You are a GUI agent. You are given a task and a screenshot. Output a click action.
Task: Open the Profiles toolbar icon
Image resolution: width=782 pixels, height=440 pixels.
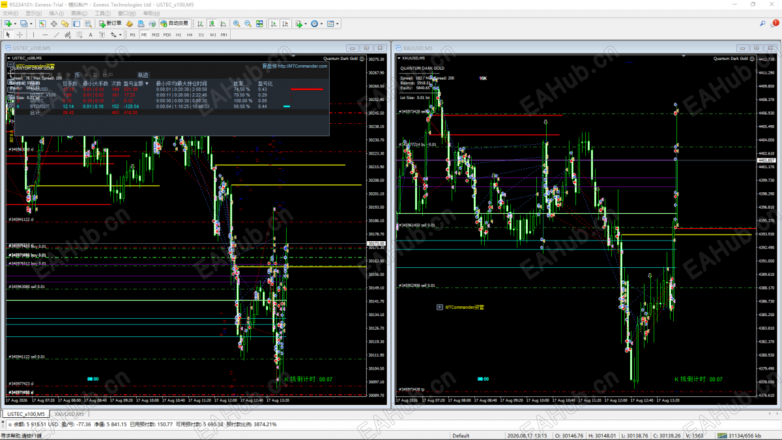coord(23,23)
